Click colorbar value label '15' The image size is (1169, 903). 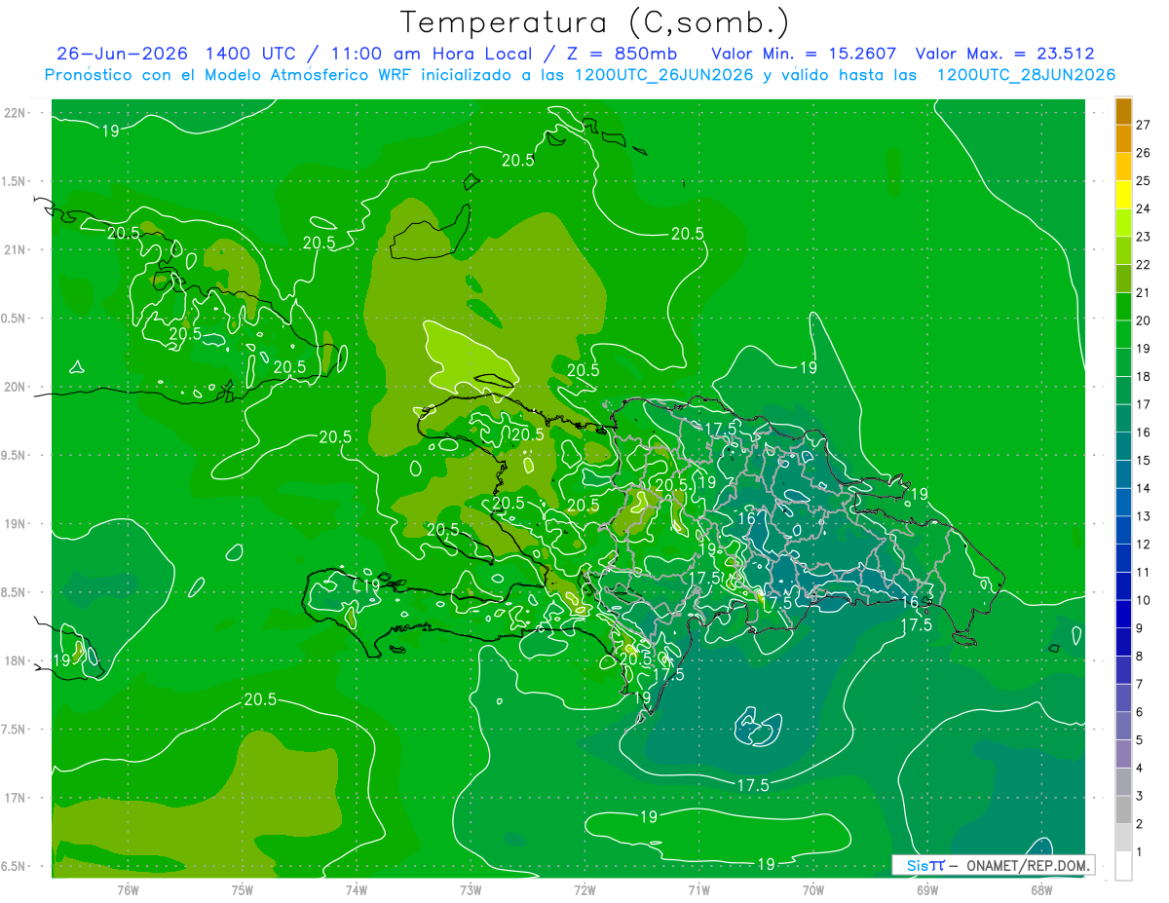[x=1144, y=460]
